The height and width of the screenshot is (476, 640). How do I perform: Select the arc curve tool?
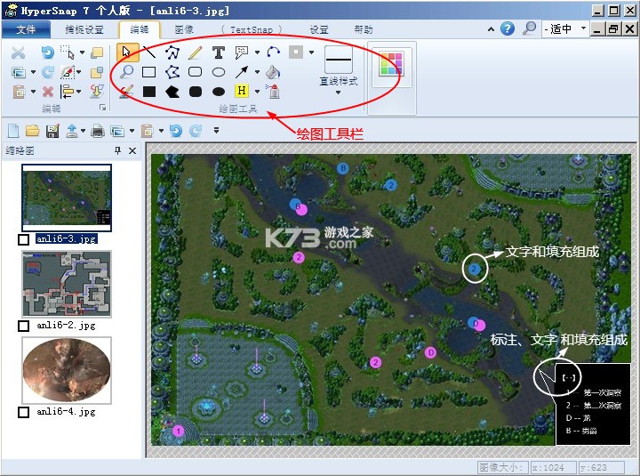coord(273,52)
